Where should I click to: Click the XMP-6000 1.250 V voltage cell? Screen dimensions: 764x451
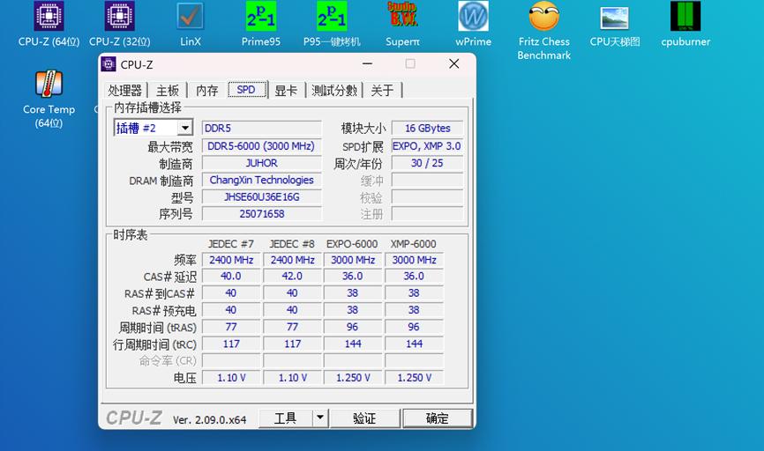click(414, 378)
